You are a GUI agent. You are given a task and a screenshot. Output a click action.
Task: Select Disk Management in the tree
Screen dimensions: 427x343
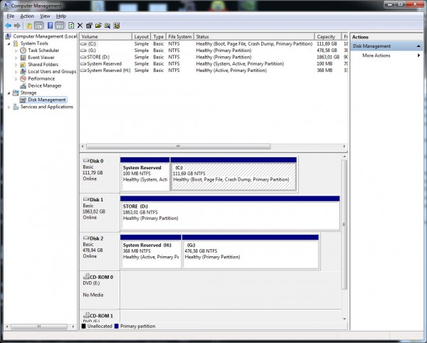(46, 100)
